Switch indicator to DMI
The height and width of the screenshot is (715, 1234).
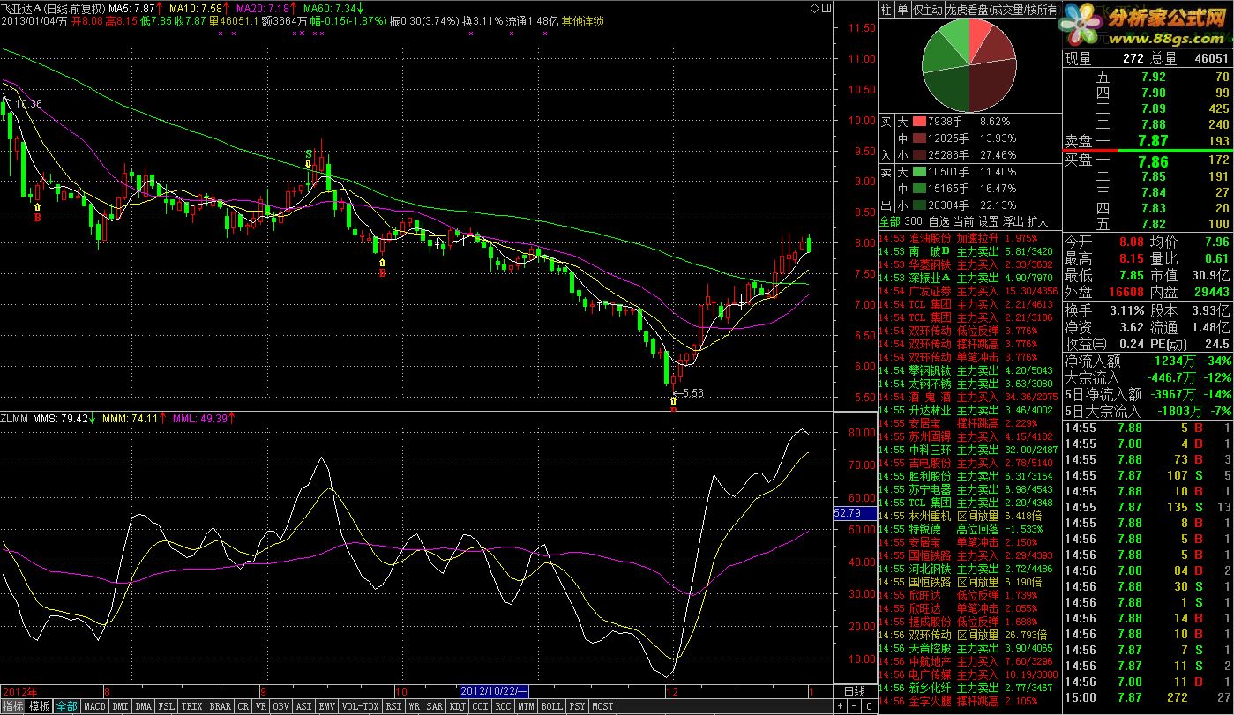pyautogui.click(x=120, y=706)
